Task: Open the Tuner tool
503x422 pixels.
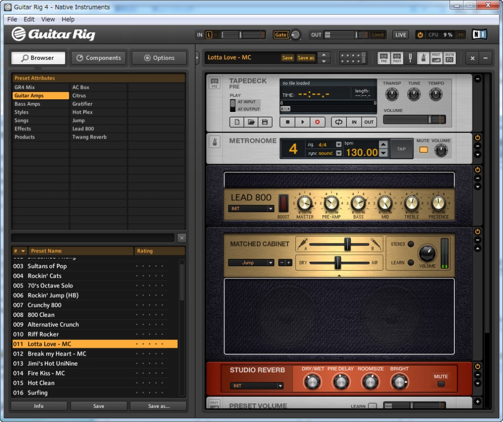Action: [410, 58]
